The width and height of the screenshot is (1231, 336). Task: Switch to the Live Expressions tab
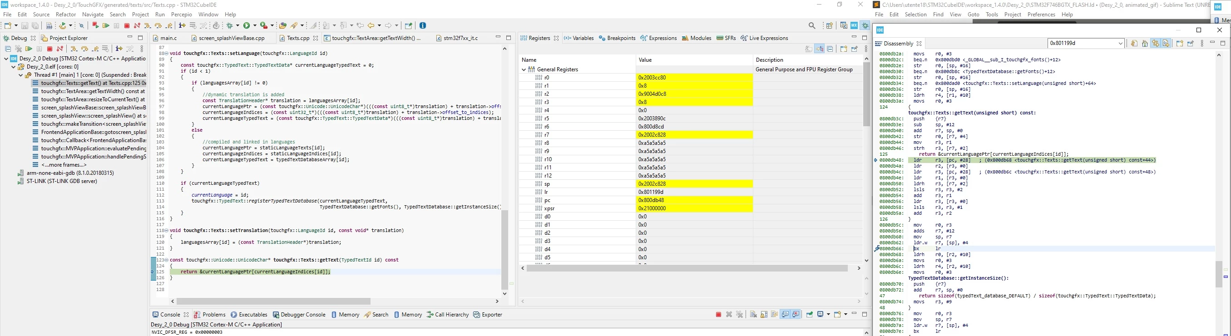coord(765,38)
